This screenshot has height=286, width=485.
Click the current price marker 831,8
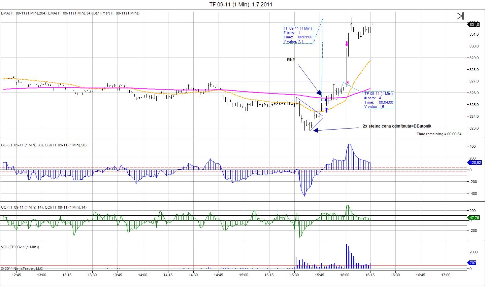click(474, 25)
